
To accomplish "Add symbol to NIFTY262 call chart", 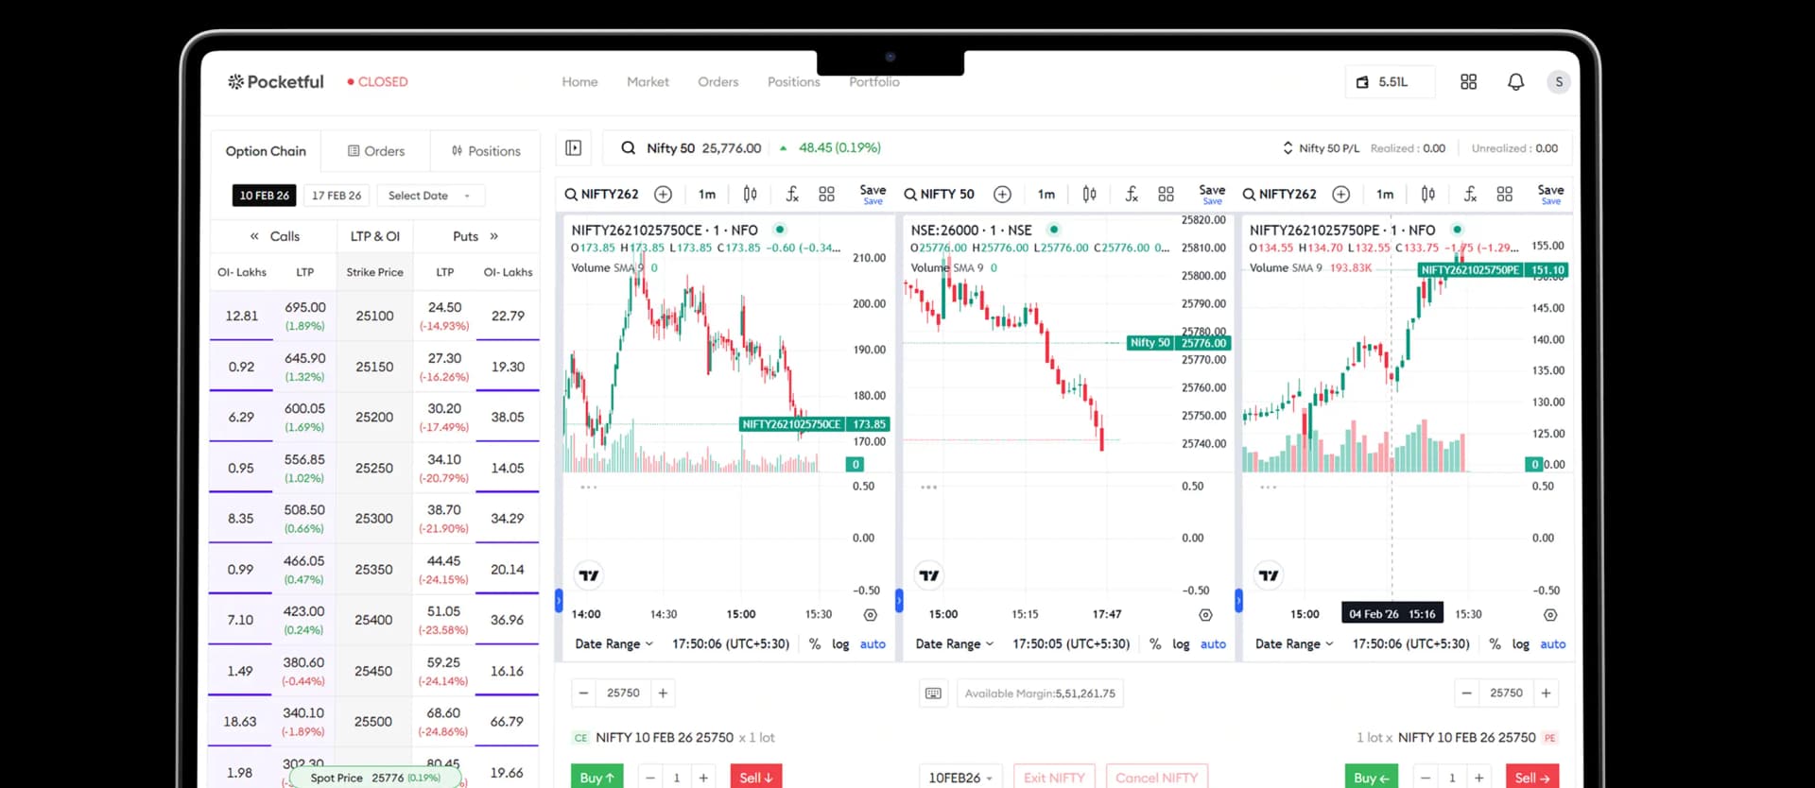I will (664, 194).
